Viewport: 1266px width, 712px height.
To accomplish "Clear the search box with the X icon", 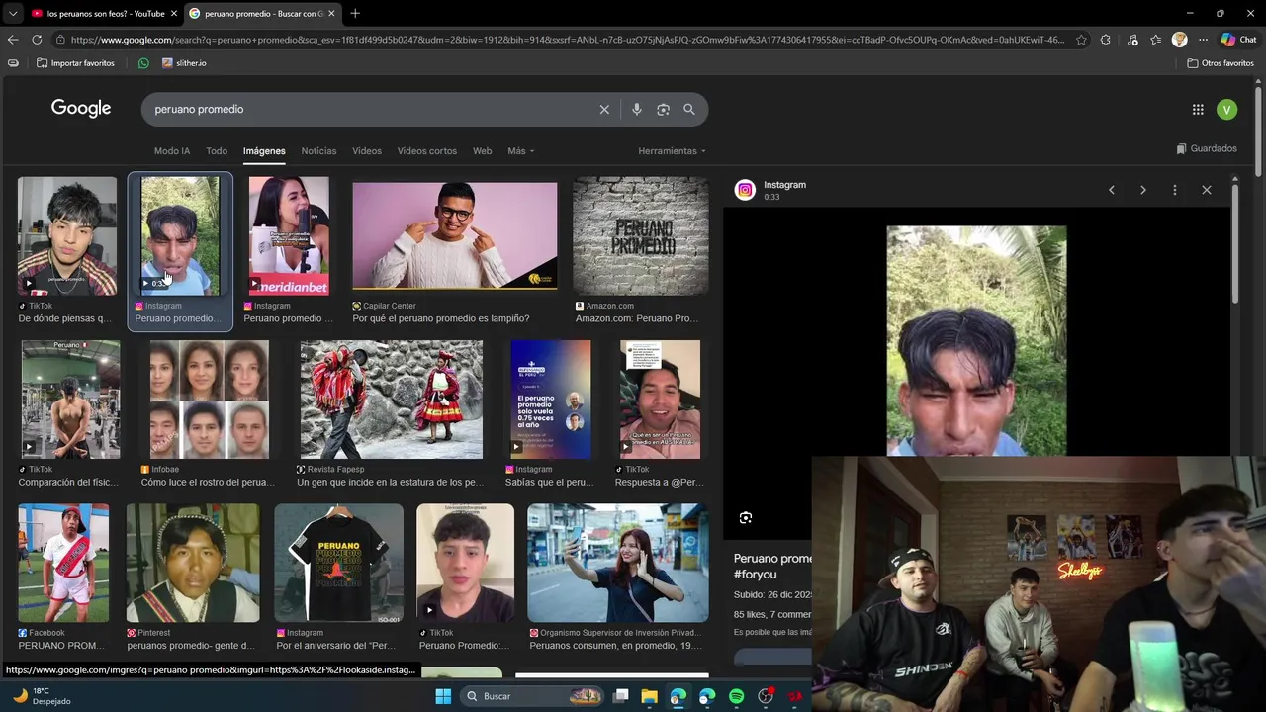I will tap(604, 110).
